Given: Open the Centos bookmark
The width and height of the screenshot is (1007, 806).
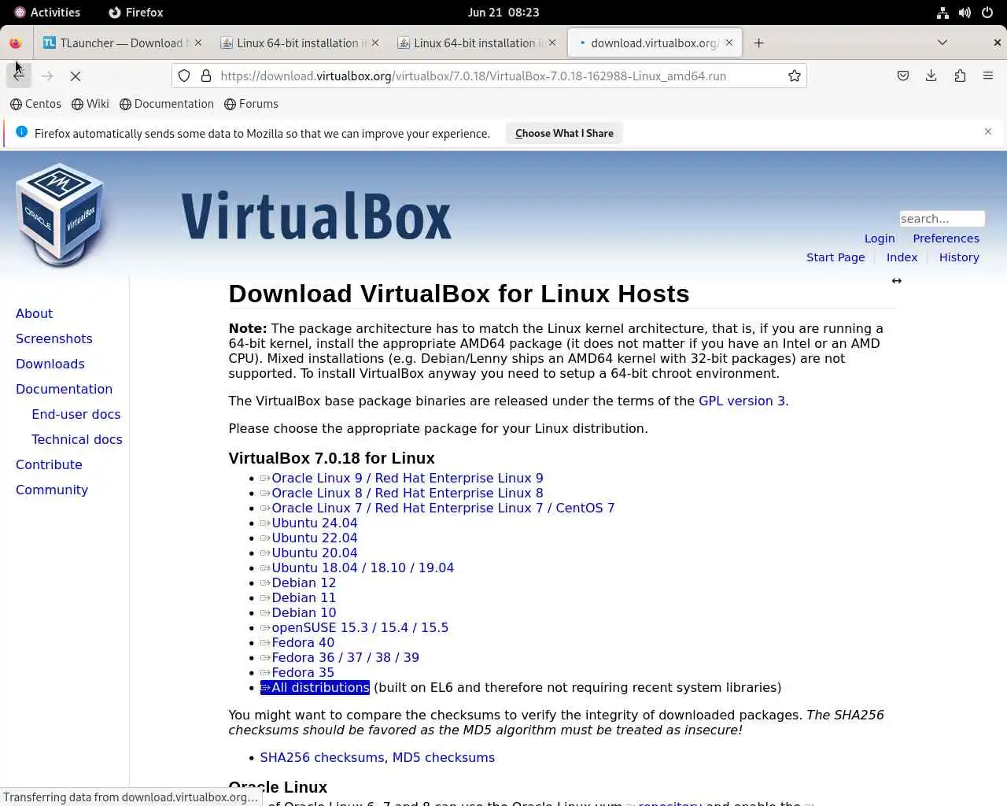Looking at the screenshot, I should pos(35,104).
